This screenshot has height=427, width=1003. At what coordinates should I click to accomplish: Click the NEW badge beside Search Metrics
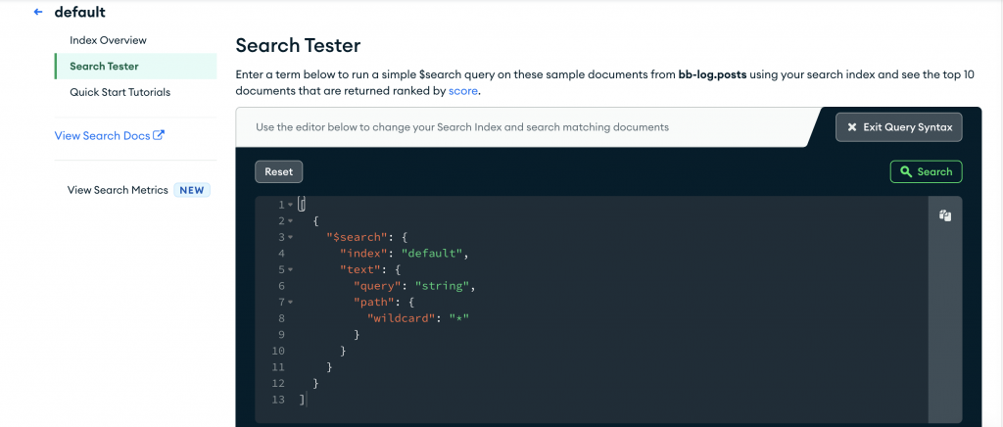click(192, 190)
